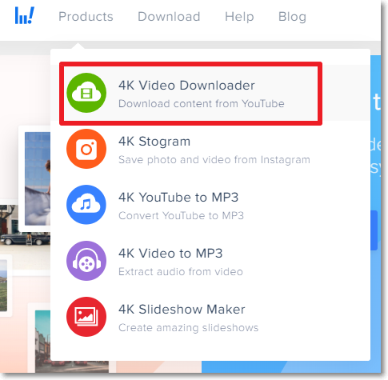
Task: Go to the Blog page
Action: 292,17
